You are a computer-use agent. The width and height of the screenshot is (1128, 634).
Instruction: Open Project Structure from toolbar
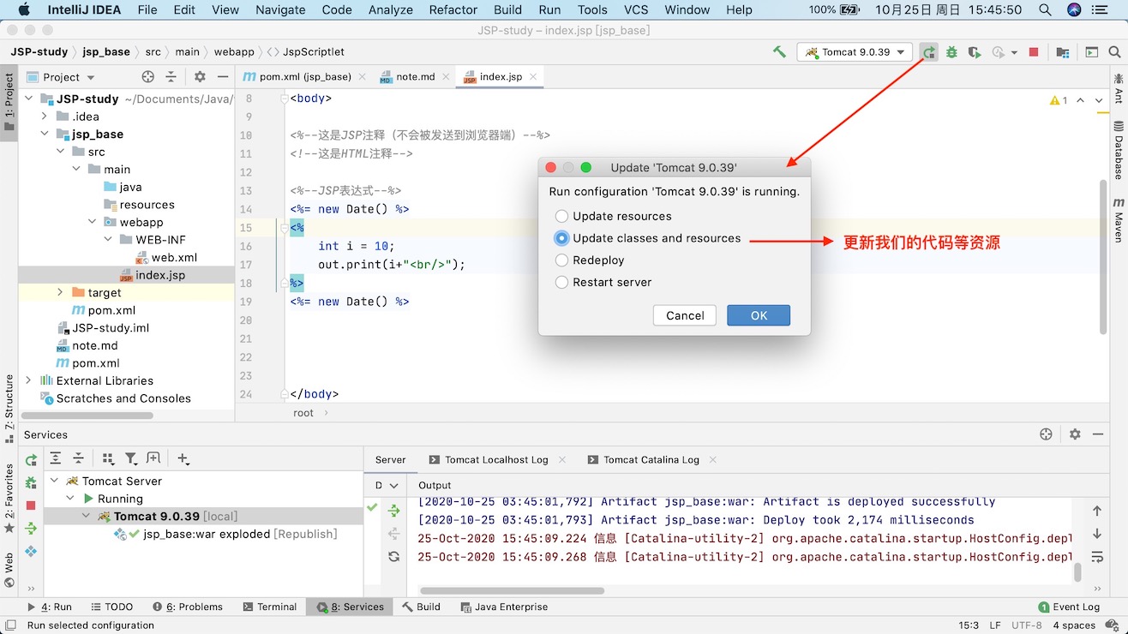tap(1063, 52)
